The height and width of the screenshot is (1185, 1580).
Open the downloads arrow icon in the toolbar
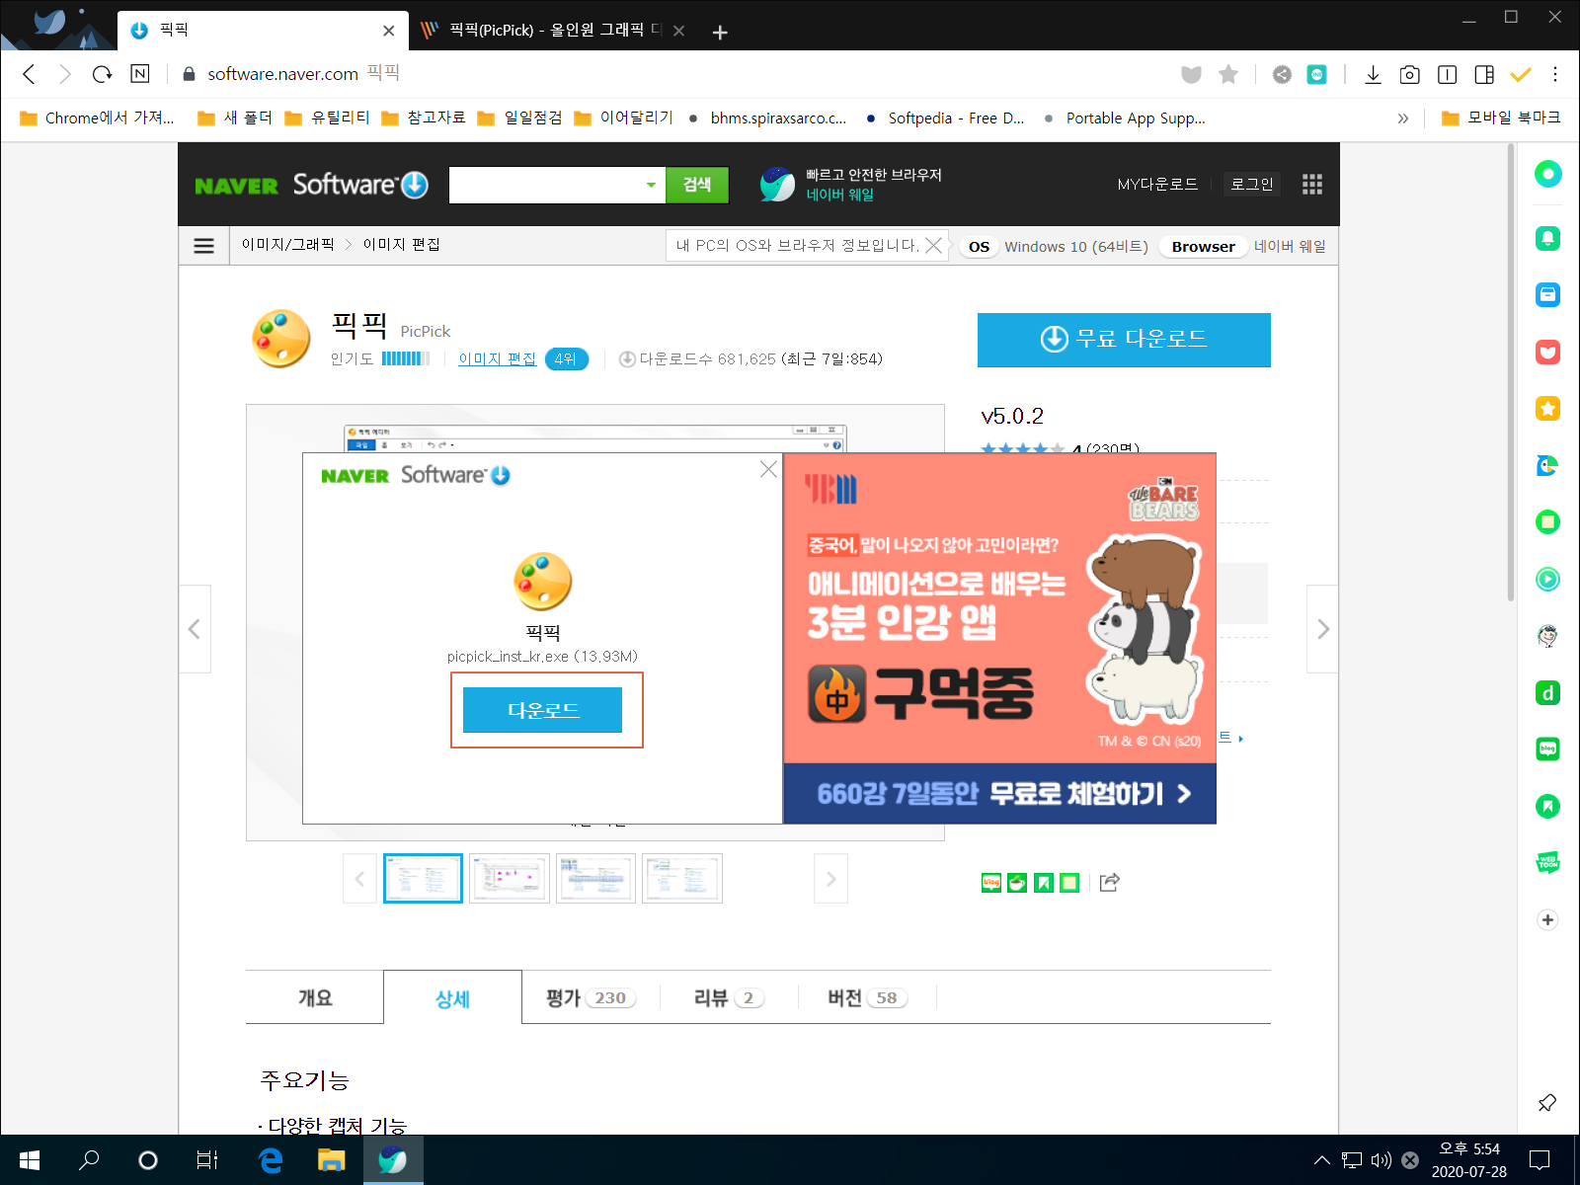pyautogui.click(x=1373, y=74)
